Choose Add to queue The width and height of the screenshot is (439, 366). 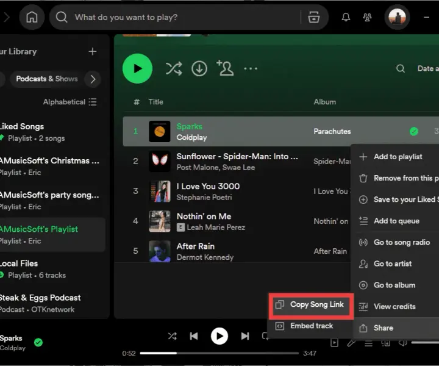point(395,221)
